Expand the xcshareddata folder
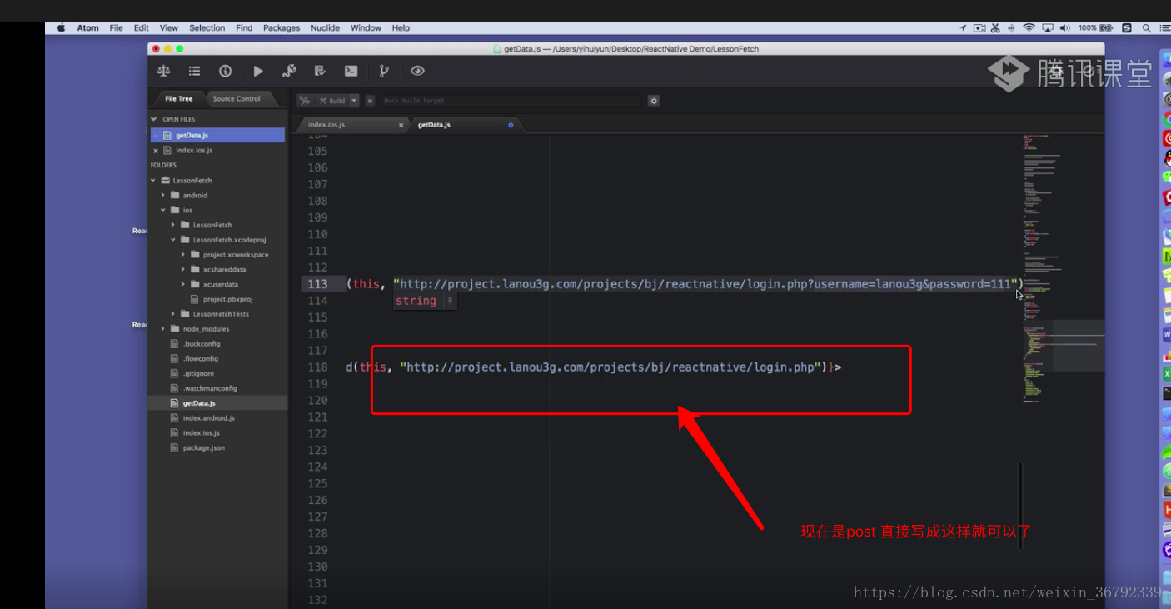1171x609 pixels. (x=183, y=270)
